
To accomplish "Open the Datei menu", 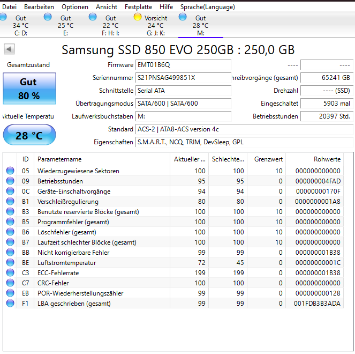I will pyautogui.click(x=9, y=7).
